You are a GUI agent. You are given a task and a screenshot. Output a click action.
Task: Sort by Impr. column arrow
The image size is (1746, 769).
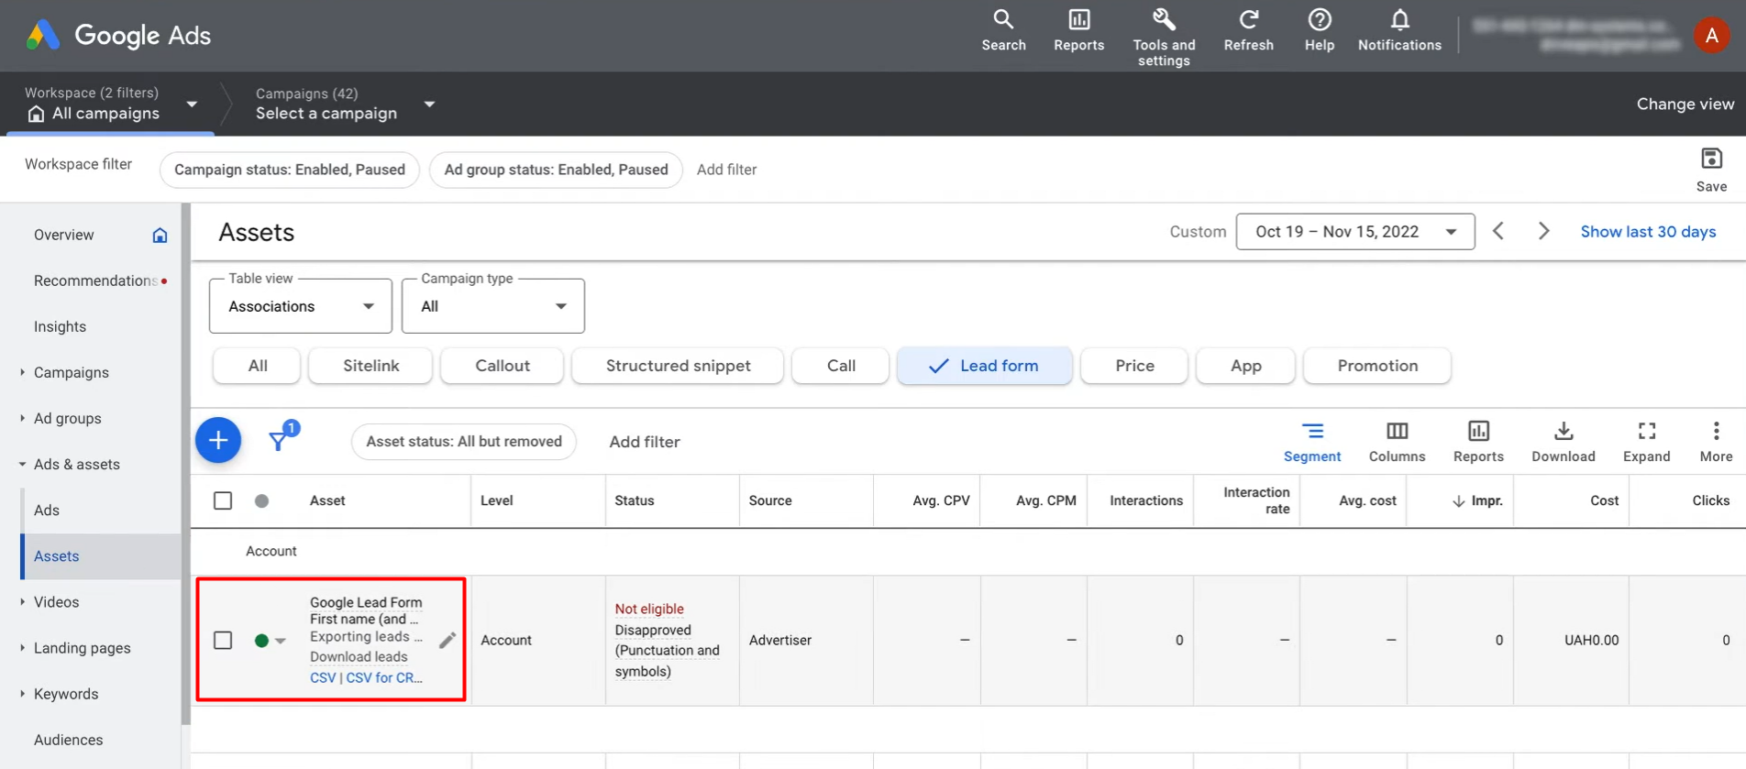point(1458,501)
